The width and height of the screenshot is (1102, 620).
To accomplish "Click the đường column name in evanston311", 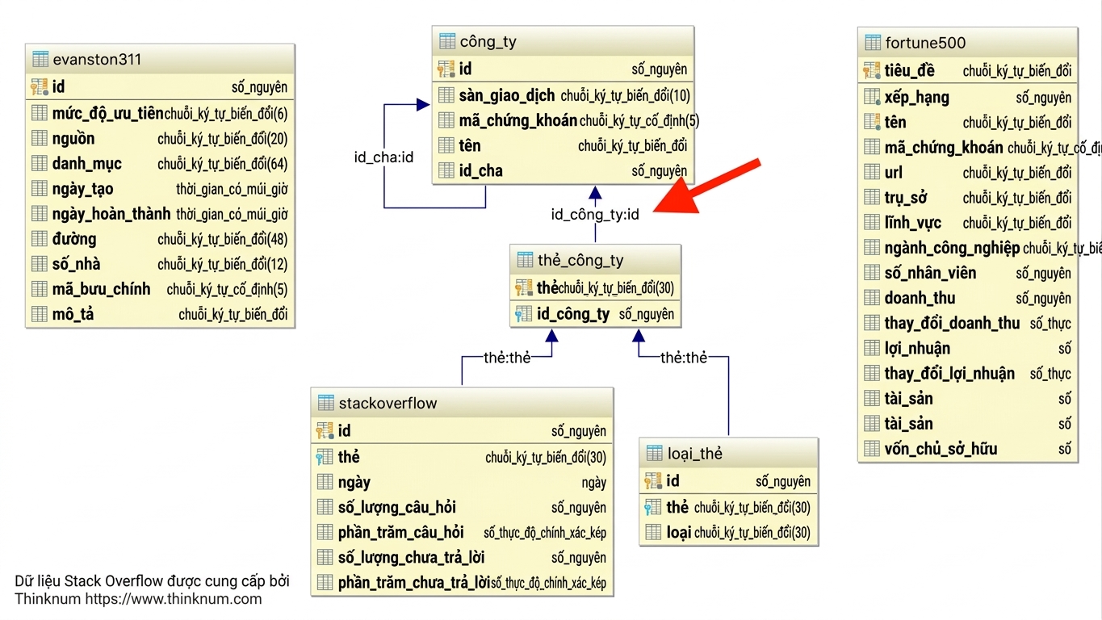I will point(74,239).
